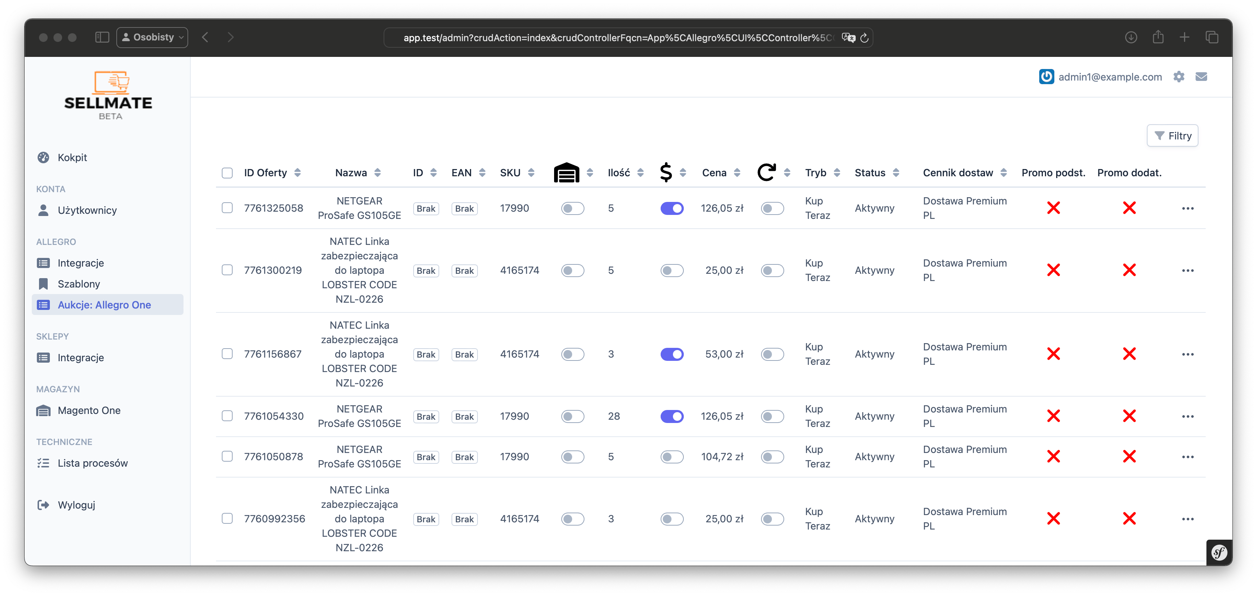This screenshot has width=1257, height=596.
Task: Sort table by Status column
Action: point(877,173)
